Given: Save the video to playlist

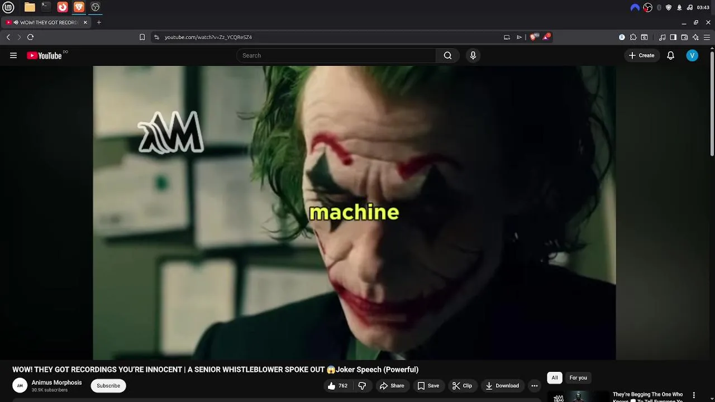Looking at the screenshot, I should tap(428, 386).
